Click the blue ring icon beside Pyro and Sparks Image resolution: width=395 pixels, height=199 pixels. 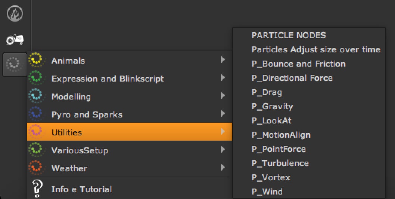click(36, 114)
